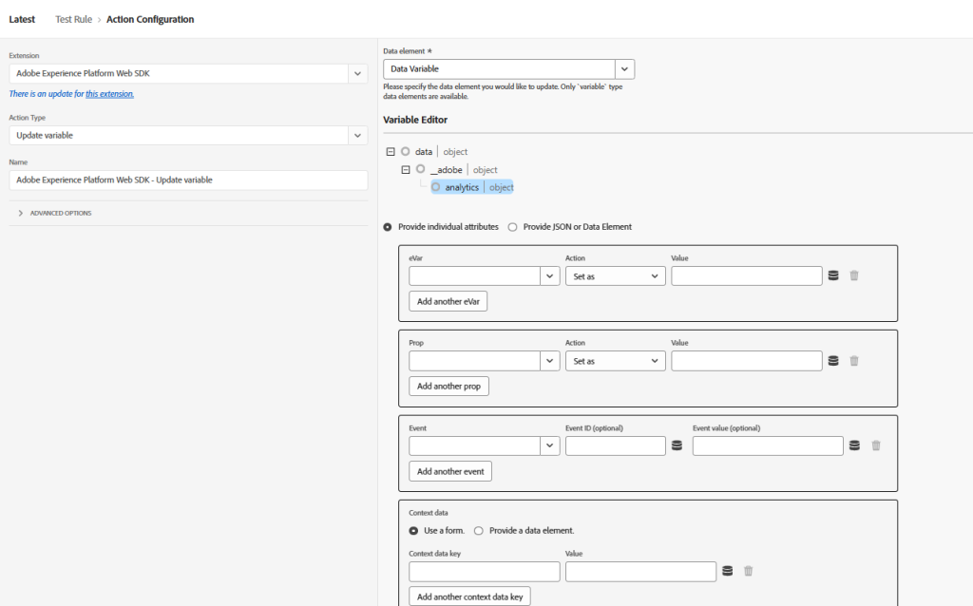Delete the Prop row with trash icon
Viewport: 973px width, 606px height.
pyautogui.click(x=854, y=361)
